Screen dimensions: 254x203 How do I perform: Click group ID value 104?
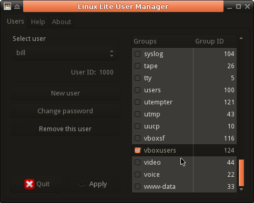tap(229, 54)
